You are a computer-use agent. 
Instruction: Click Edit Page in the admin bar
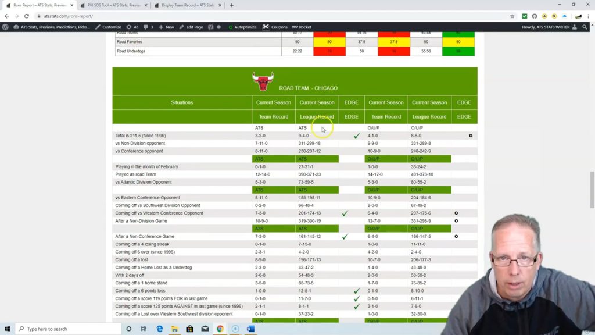click(191, 27)
